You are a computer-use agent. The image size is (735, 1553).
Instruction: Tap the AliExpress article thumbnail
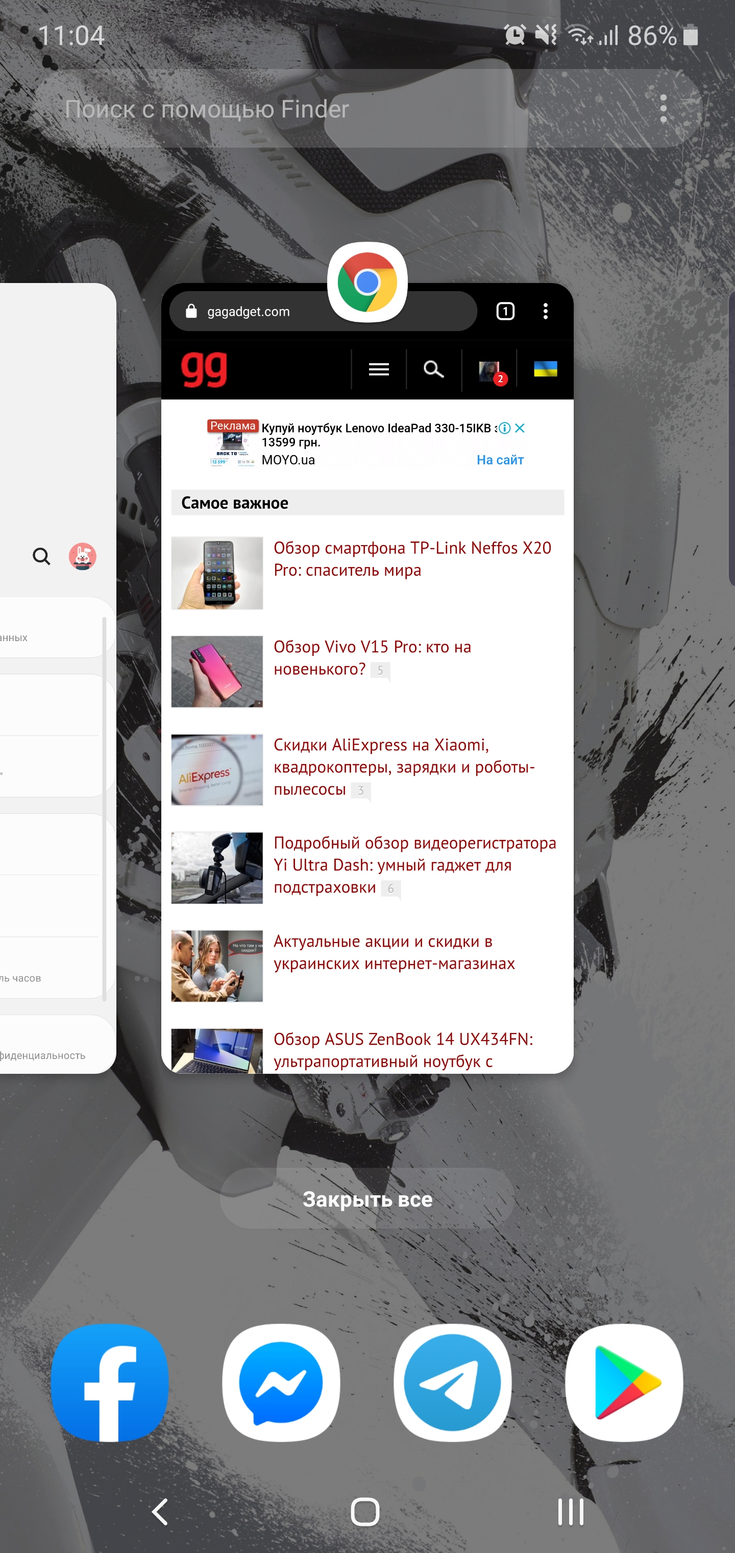[217, 770]
